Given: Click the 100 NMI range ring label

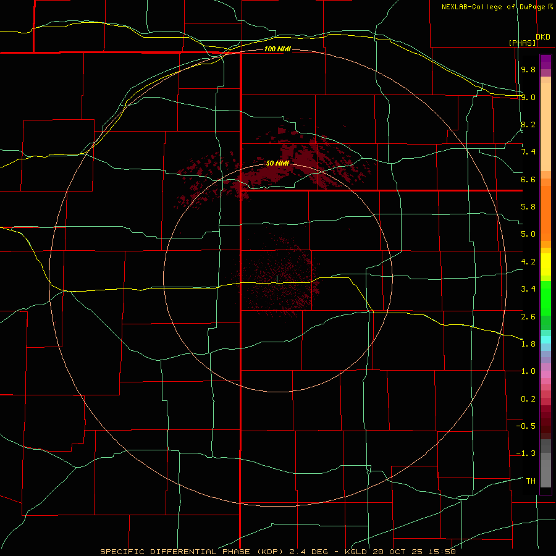Looking at the screenshot, I should tap(277, 49).
